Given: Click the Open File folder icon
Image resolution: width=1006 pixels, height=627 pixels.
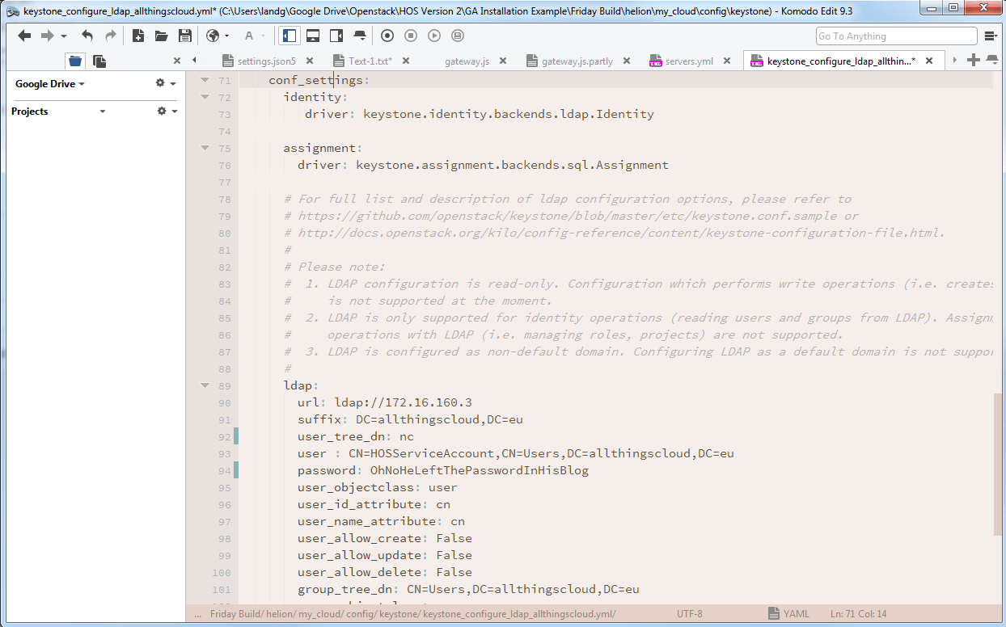Looking at the screenshot, I should pyautogui.click(x=161, y=36).
